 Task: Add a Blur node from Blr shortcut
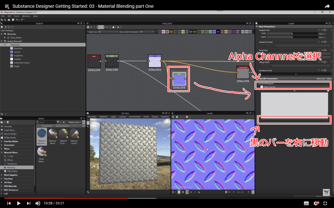tap(167, 32)
